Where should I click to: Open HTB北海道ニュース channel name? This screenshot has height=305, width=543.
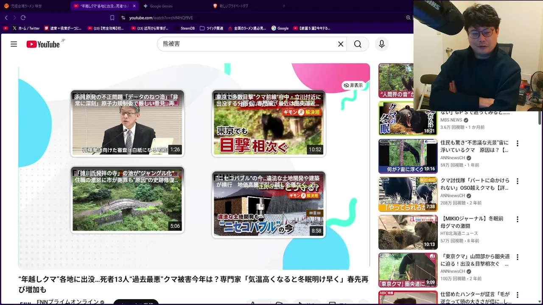pos(459,233)
